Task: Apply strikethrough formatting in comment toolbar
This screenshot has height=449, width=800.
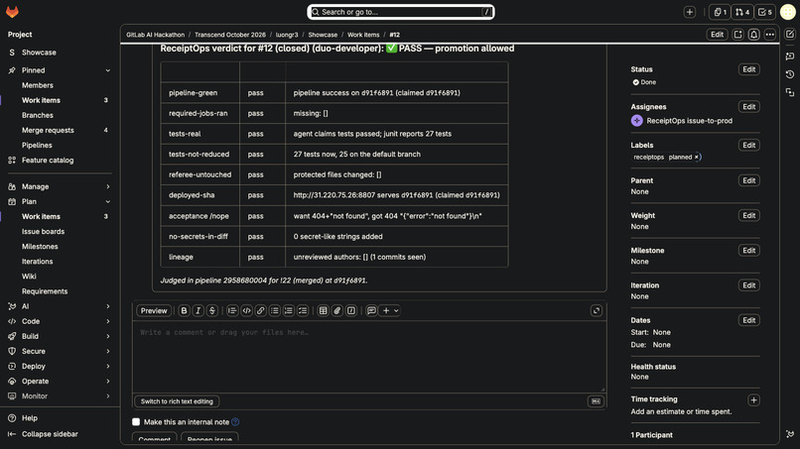Action: click(212, 310)
